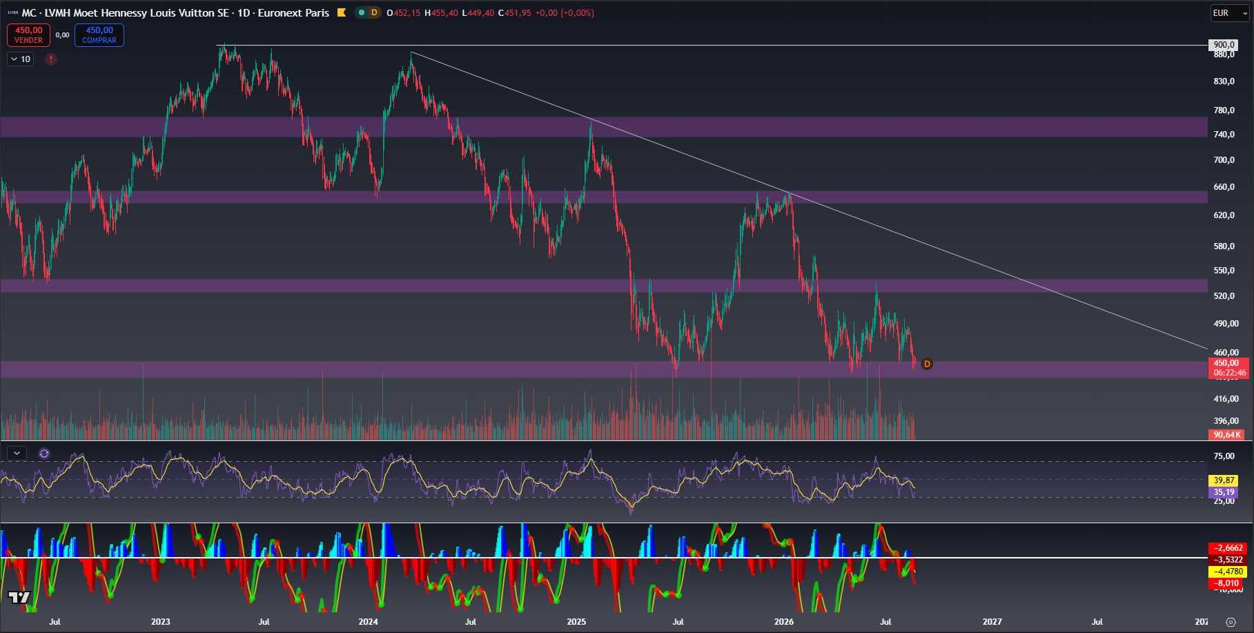This screenshot has height=633, width=1254.
Task: Click the 830,0 price axis label
Action: click(1224, 81)
